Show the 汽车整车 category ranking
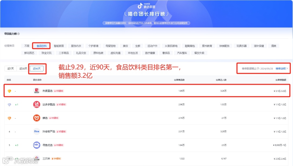Viewport: 293px width, 166px height. [x=182, y=53]
